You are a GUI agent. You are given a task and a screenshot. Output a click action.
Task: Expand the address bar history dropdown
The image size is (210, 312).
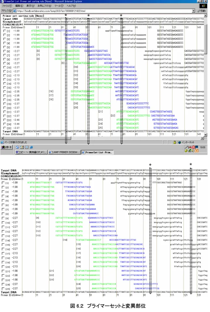click(x=194, y=11)
